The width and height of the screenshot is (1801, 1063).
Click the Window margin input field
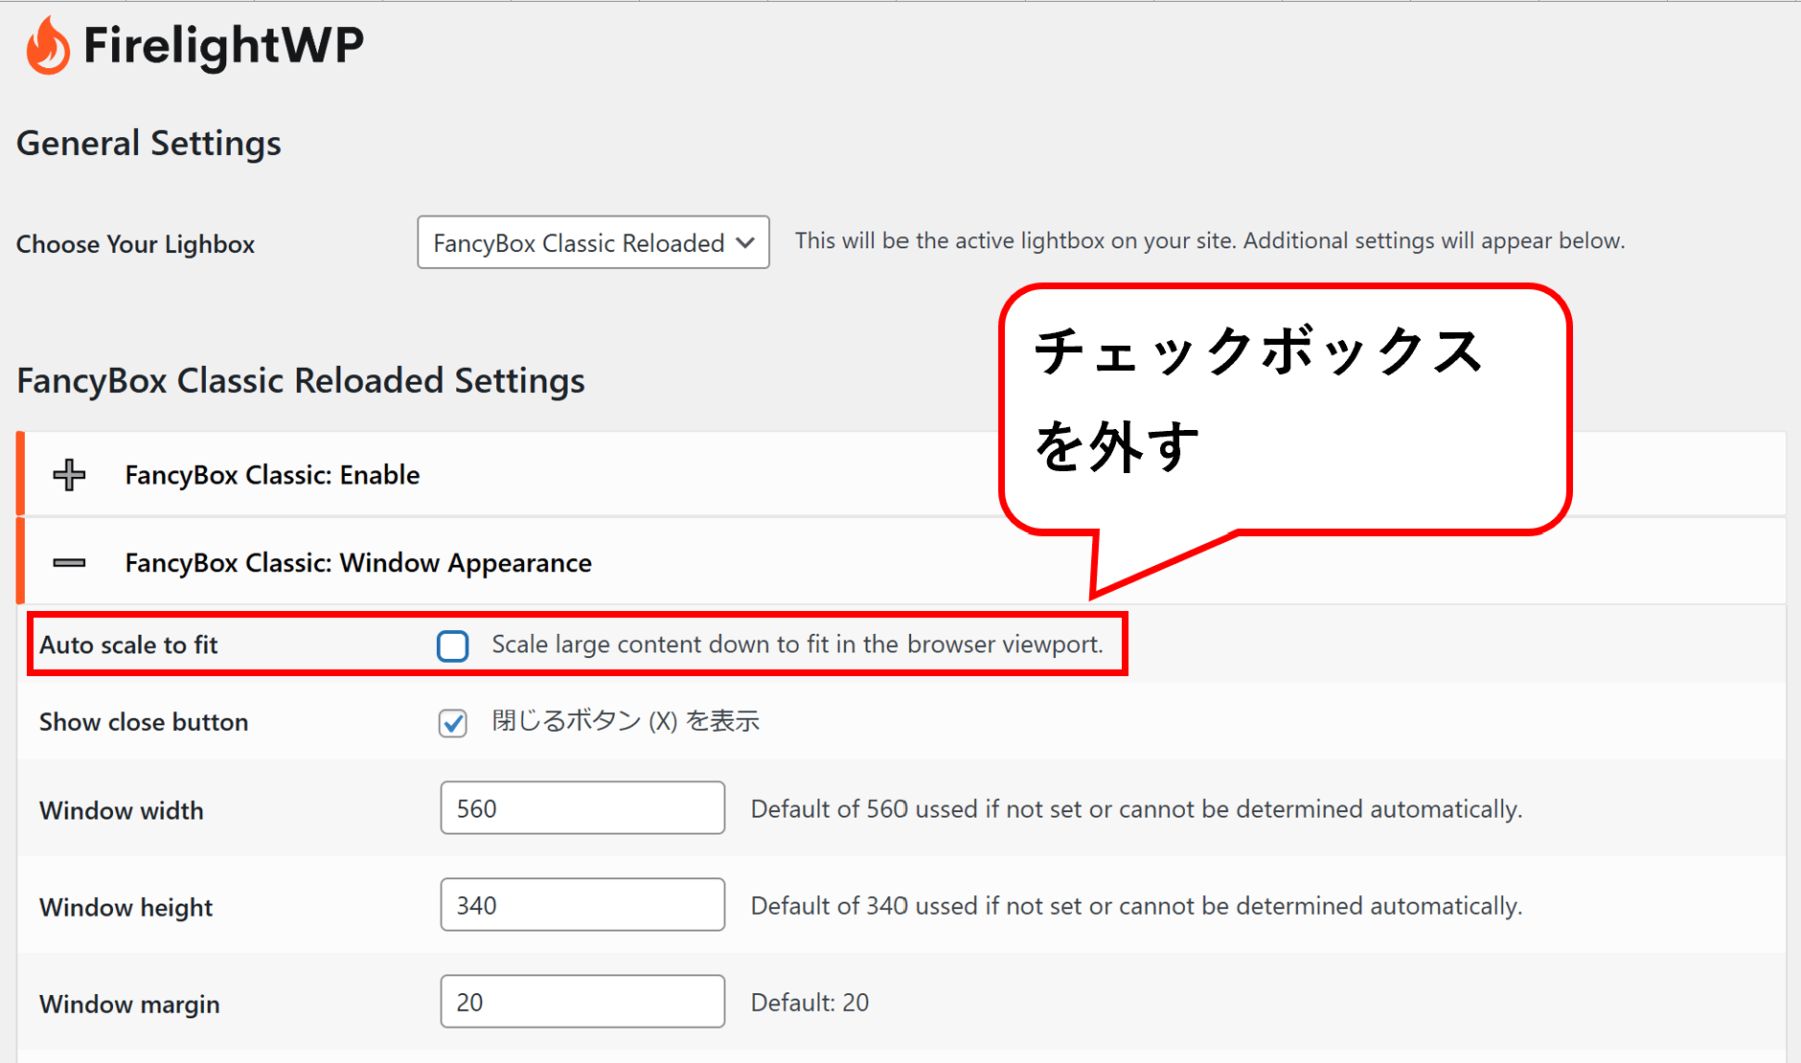(582, 1002)
